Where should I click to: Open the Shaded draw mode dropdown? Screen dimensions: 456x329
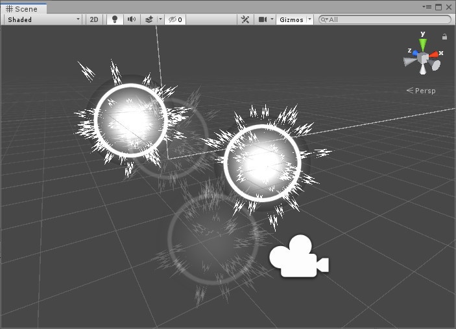click(43, 19)
